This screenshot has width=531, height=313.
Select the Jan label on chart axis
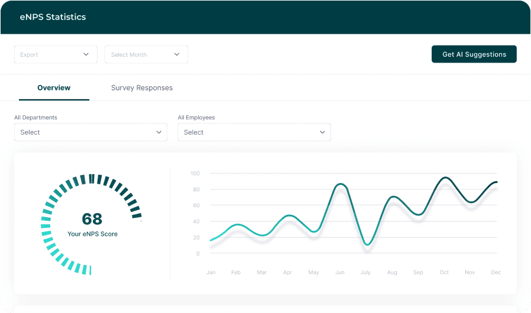[211, 272]
